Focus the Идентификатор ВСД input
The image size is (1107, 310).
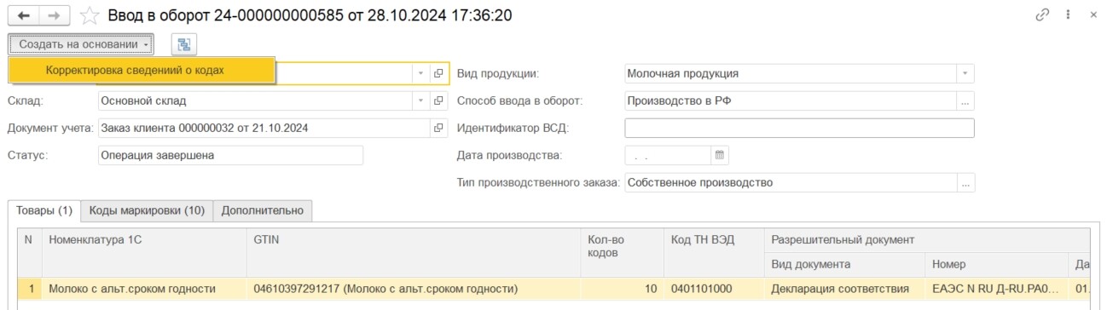[x=799, y=128]
